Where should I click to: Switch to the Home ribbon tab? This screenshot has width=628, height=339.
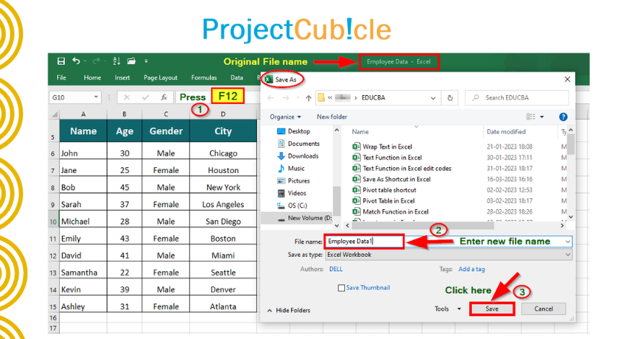(x=92, y=78)
